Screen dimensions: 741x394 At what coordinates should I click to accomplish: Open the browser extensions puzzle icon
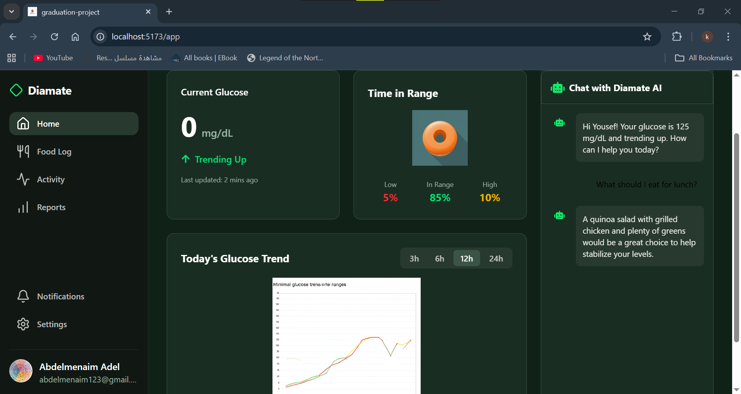coord(677,37)
